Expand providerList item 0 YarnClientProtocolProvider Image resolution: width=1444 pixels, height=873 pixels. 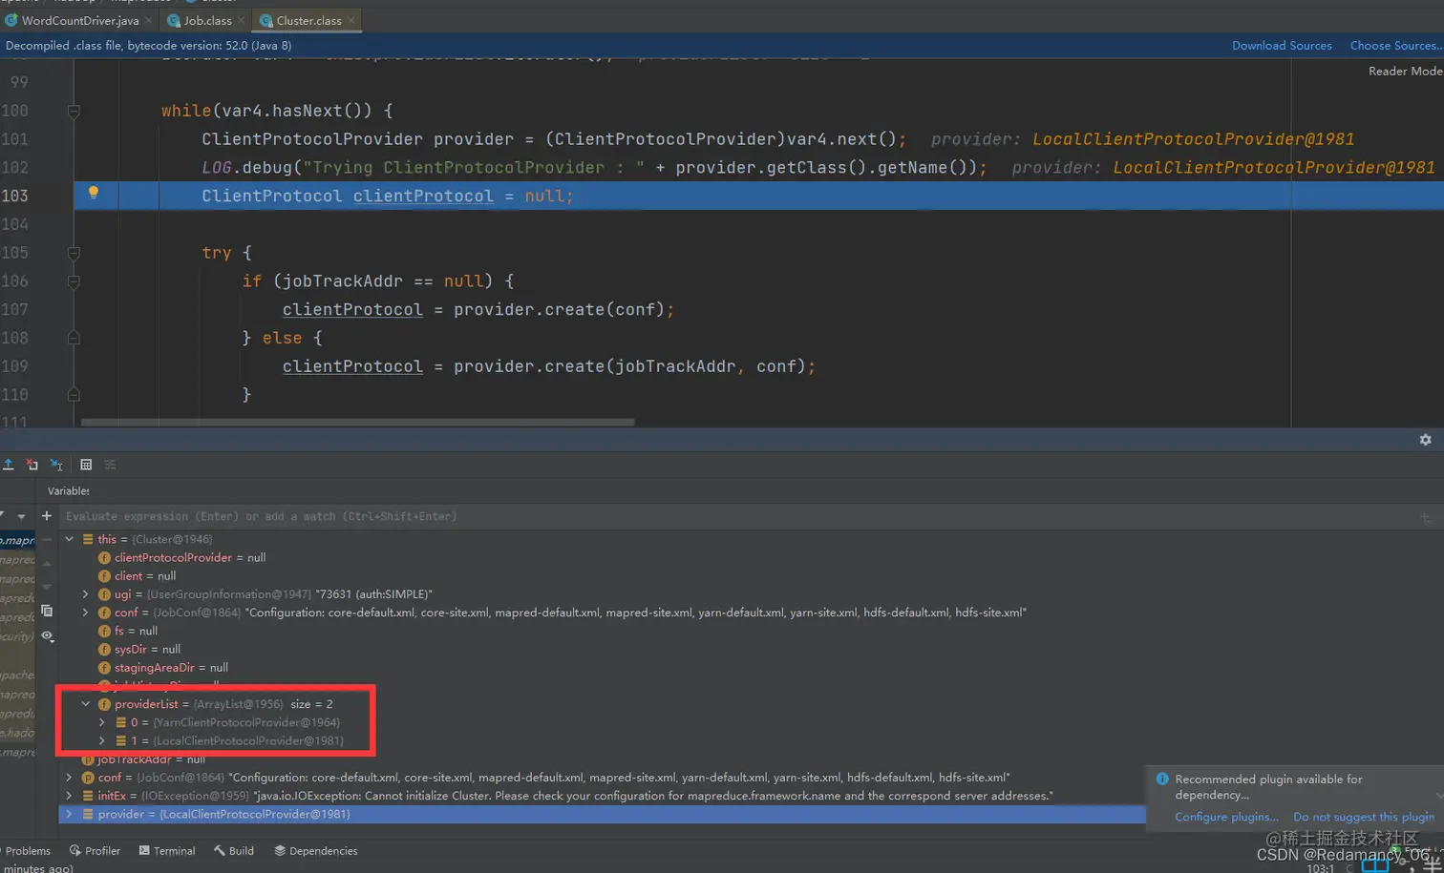point(102,723)
